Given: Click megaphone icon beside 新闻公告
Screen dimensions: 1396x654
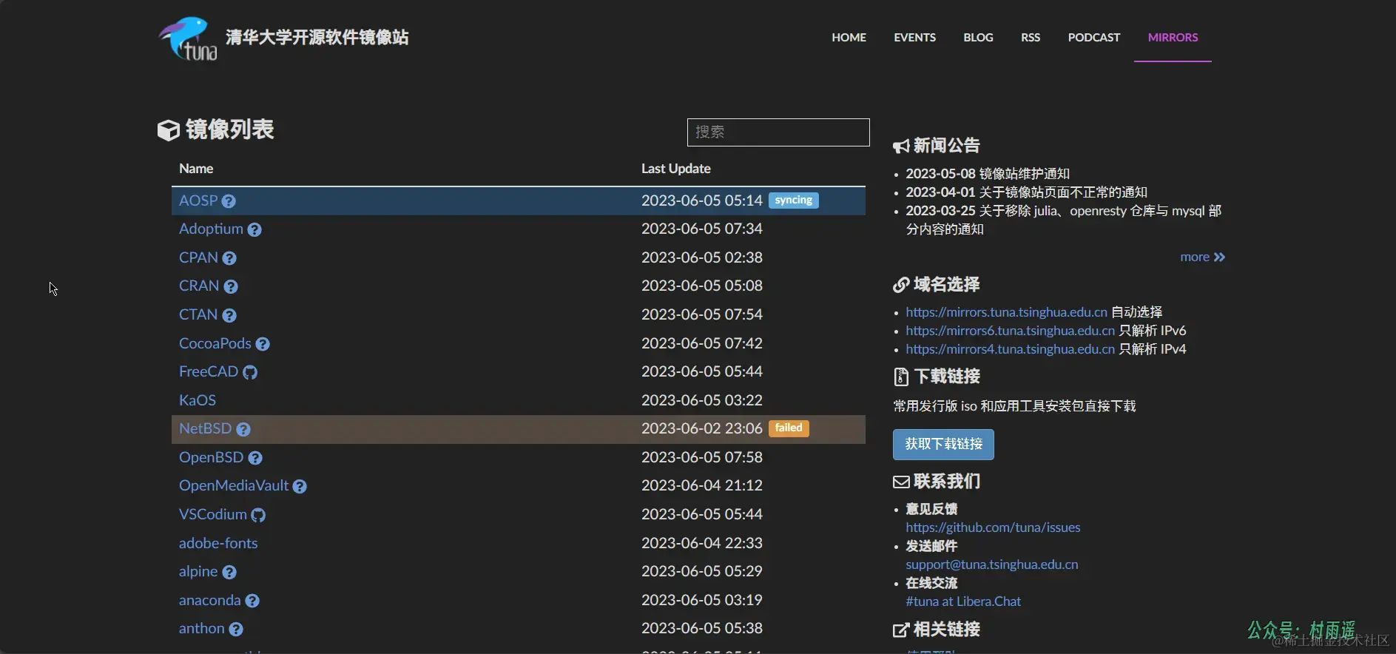Looking at the screenshot, I should coord(901,146).
